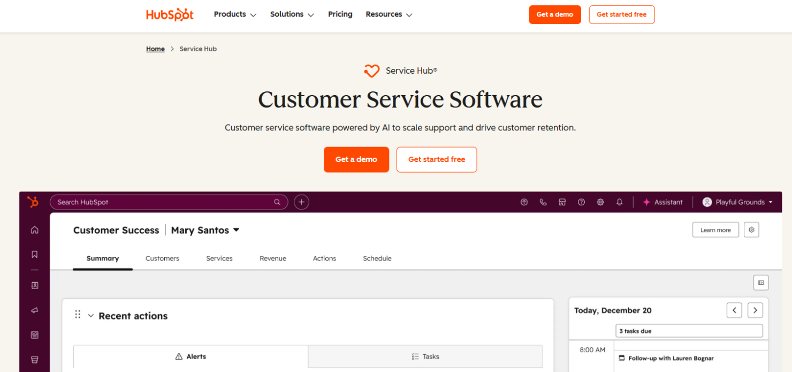Open marketing megaphone icon in sidebar

coord(35,310)
